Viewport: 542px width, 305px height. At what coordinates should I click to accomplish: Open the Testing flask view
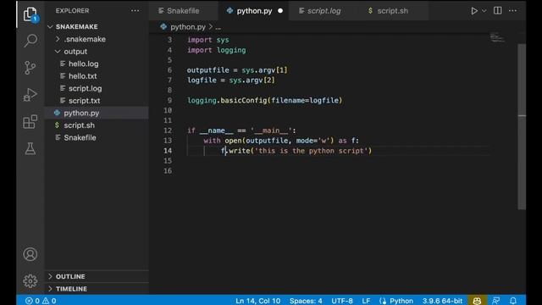(x=30, y=149)
